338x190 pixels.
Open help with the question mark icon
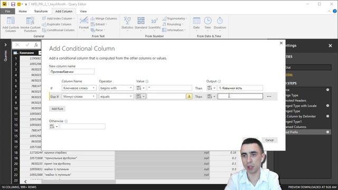point(335,11)
